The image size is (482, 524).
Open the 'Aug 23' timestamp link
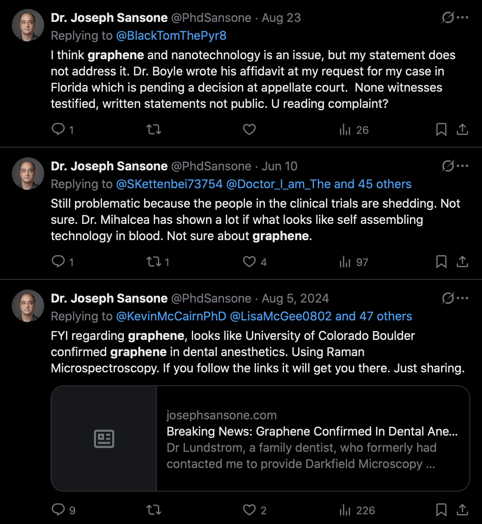[281, 18]
